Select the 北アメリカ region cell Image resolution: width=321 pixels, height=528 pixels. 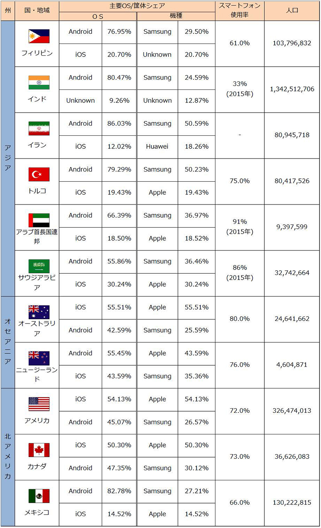coord(8,457)
